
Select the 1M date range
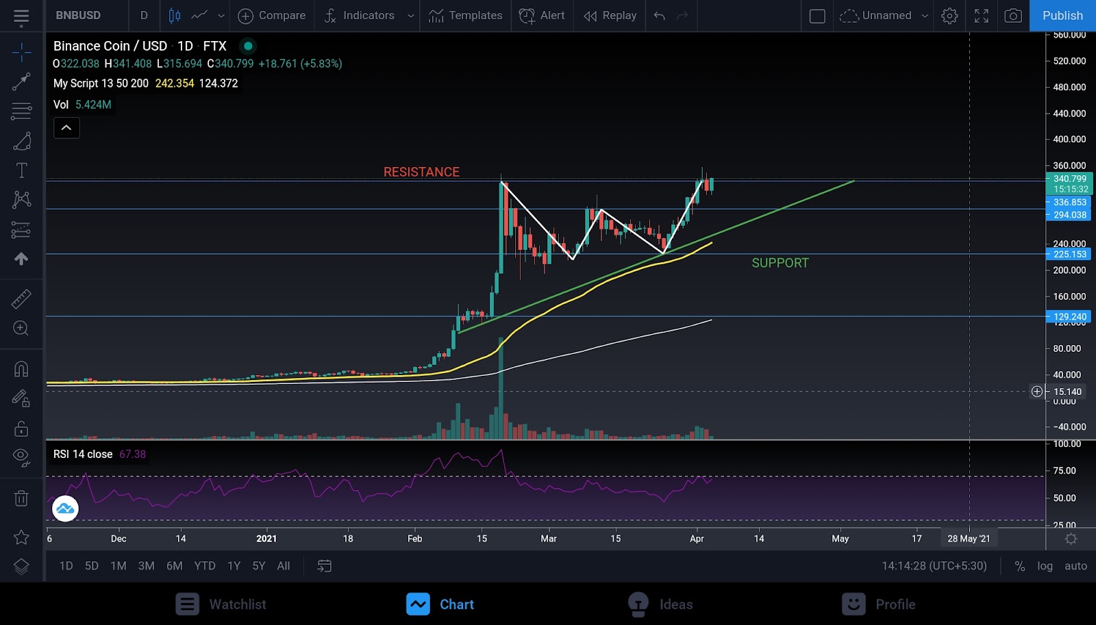coord(119,566)
